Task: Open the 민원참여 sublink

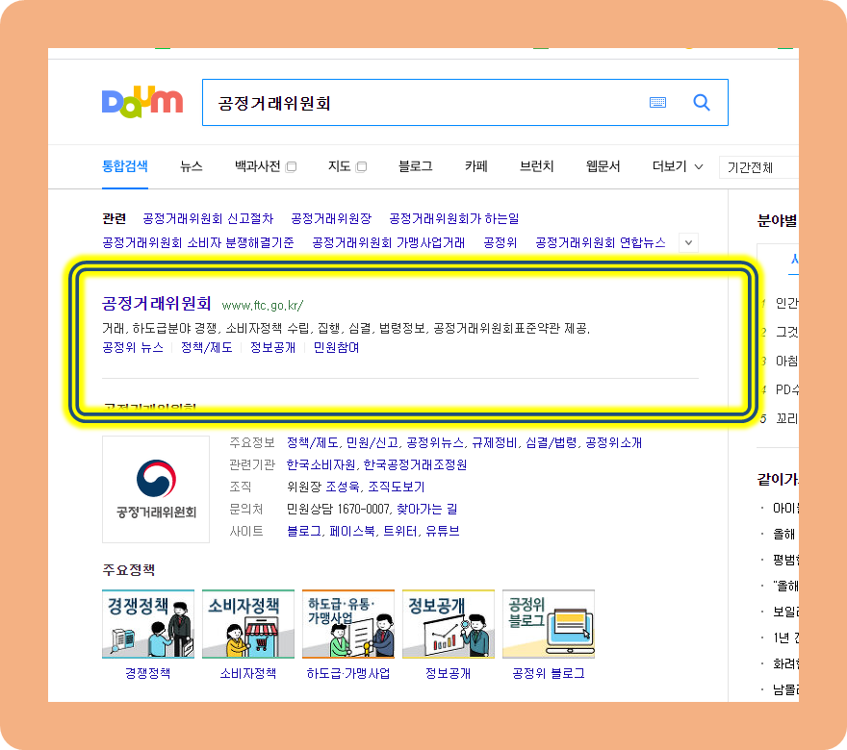Action: tap(336, 347)
